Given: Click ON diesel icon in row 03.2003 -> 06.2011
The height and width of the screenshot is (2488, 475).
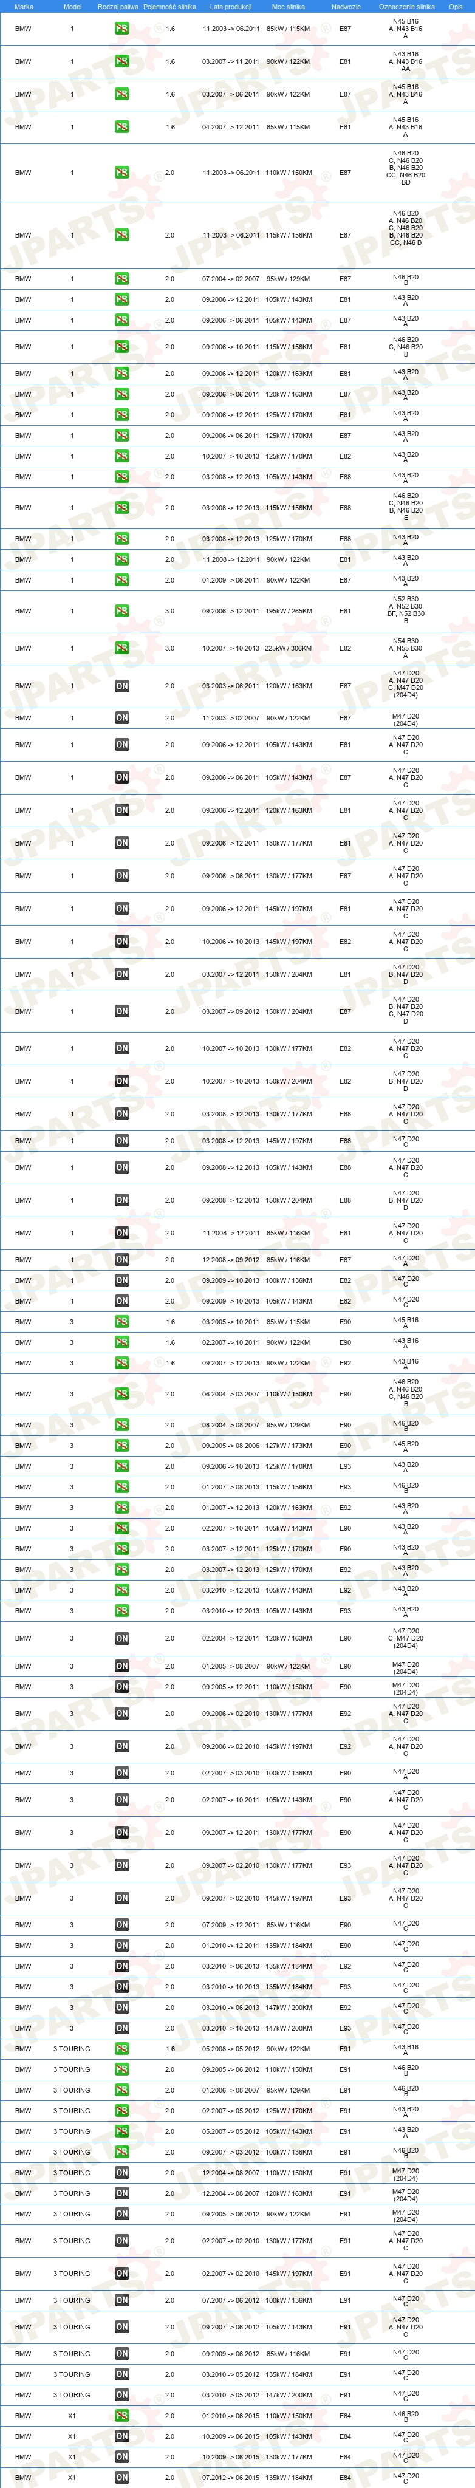Looking at the screenshot, I should [121, 687].
